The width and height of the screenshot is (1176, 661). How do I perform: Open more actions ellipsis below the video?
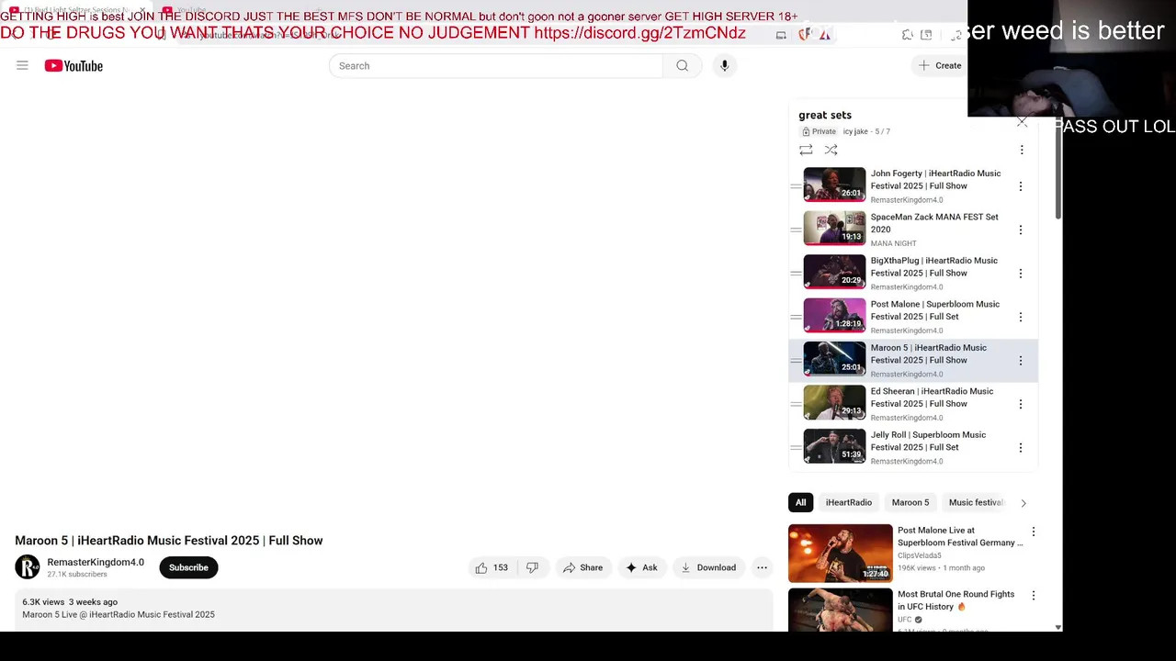click(x=762, y=567)
